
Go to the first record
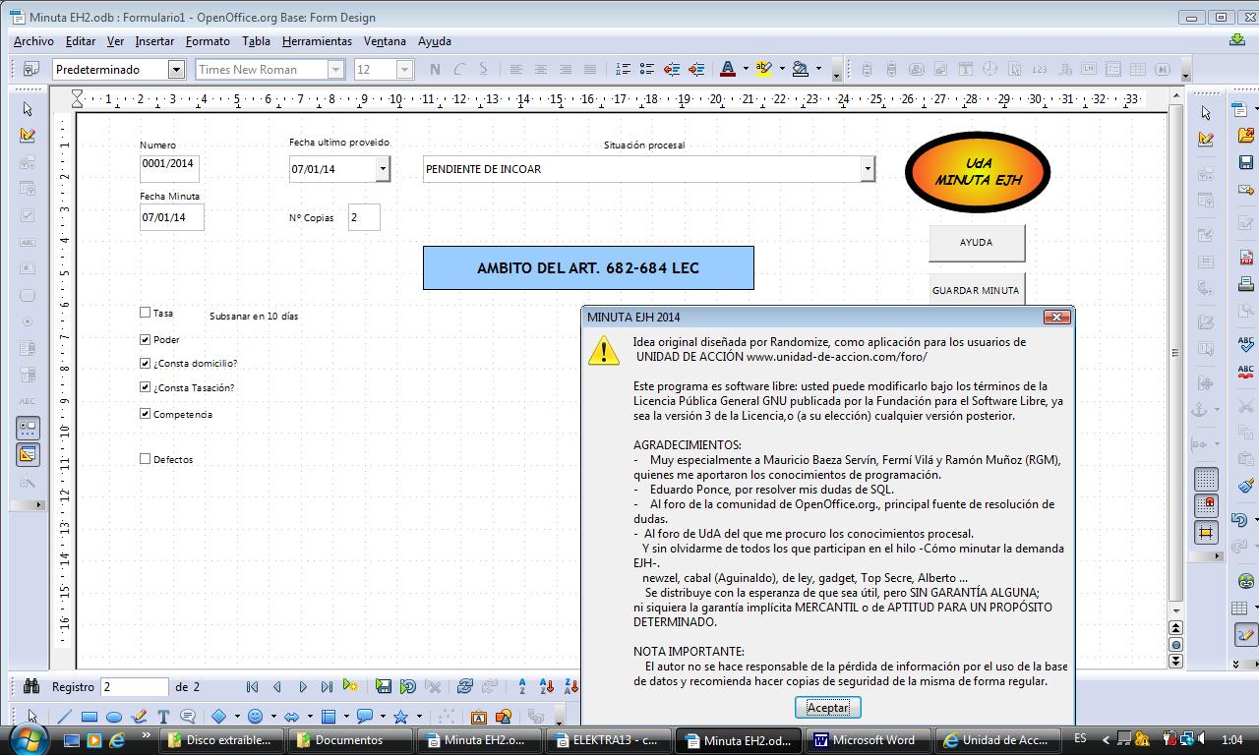click(x=252, y=686)
